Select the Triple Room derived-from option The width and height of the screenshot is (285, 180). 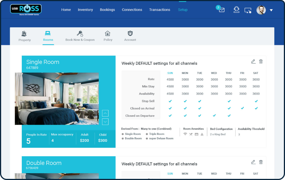[x=155, y=134]
